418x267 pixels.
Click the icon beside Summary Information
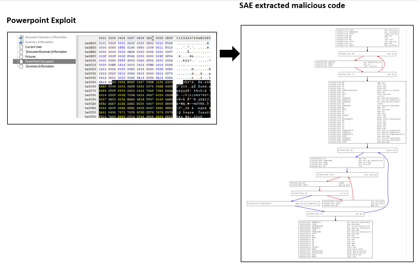click(21, 42)
